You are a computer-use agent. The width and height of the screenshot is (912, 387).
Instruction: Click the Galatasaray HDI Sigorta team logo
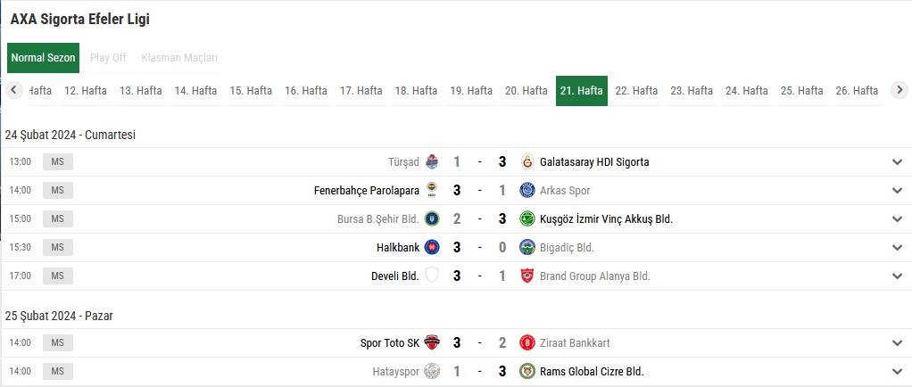[527, 161]
